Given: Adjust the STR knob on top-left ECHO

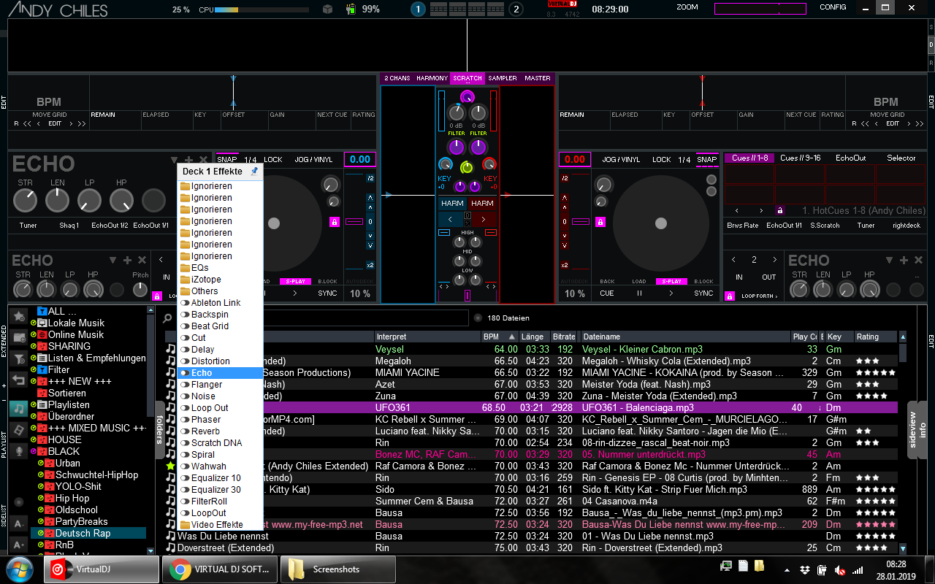Looking at the screenshot, I should [26, 199].
